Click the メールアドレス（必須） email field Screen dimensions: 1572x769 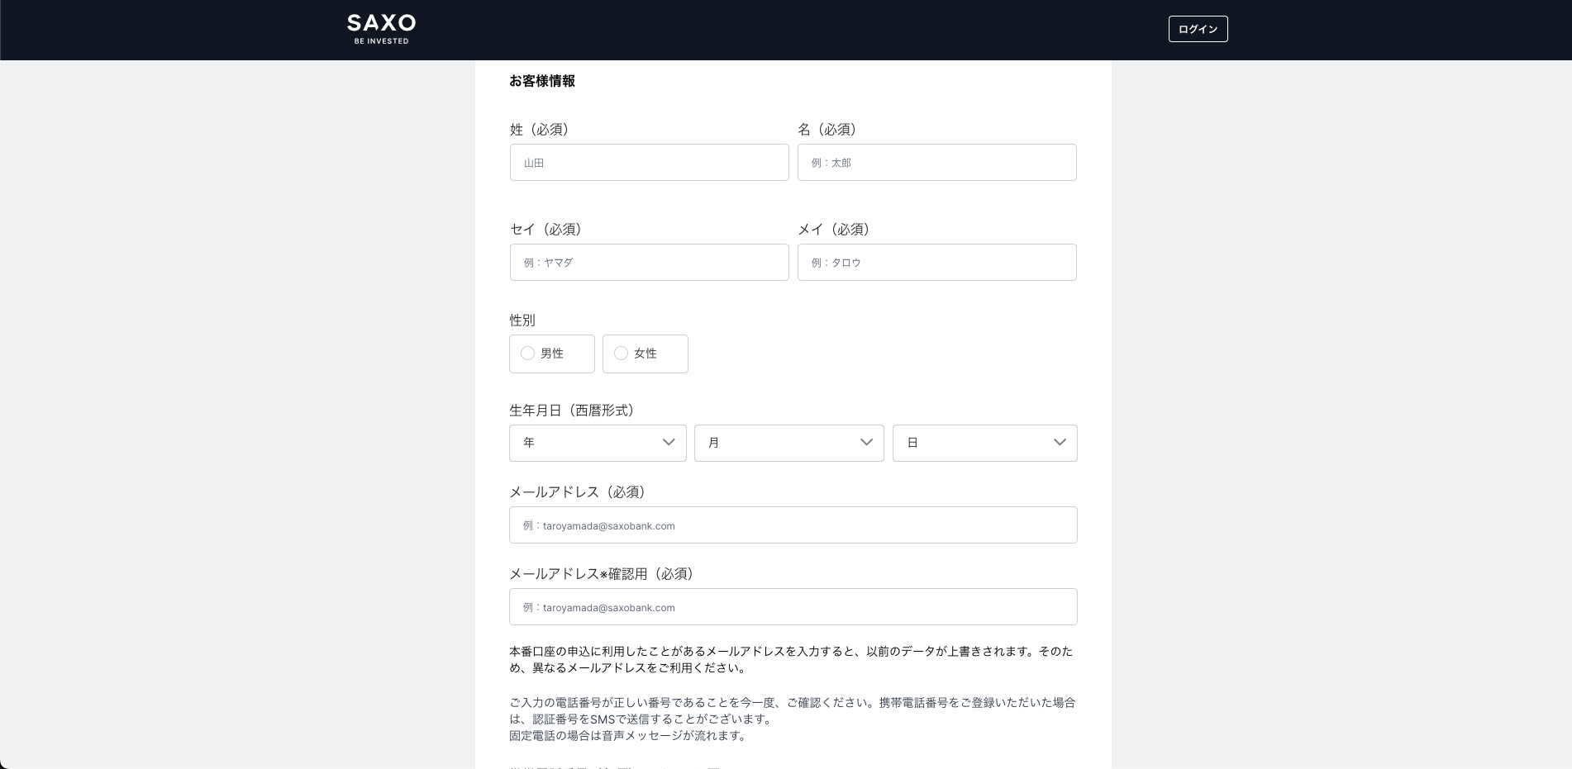click(792, 525)
